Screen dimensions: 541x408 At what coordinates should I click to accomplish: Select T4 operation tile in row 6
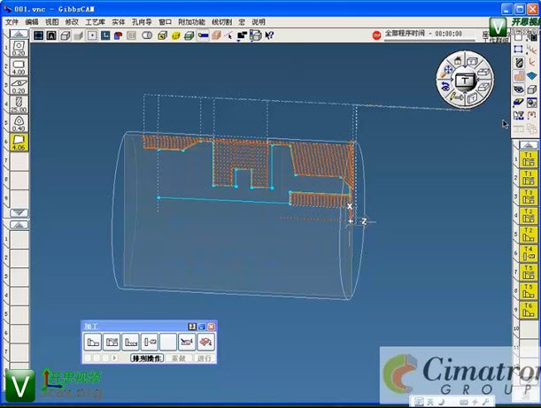[x=529, y=253]
